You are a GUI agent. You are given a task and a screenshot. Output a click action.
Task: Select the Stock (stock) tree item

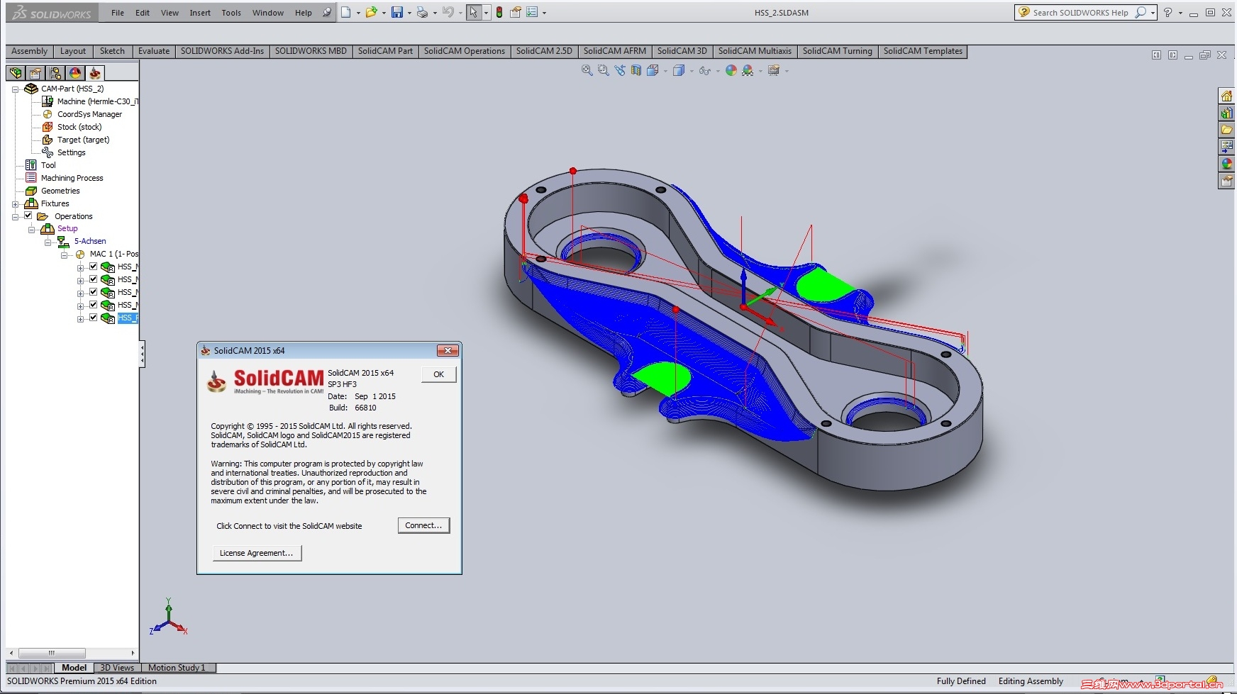pos(79,127)
